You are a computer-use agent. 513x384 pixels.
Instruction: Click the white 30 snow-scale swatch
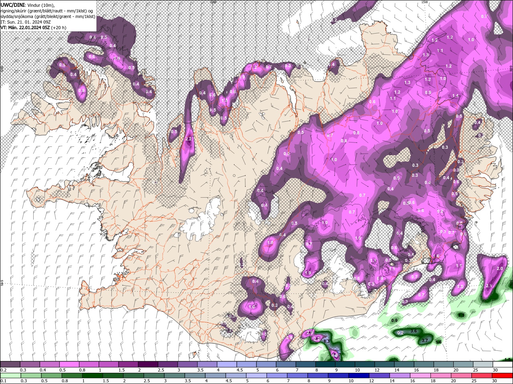point(503,364)
